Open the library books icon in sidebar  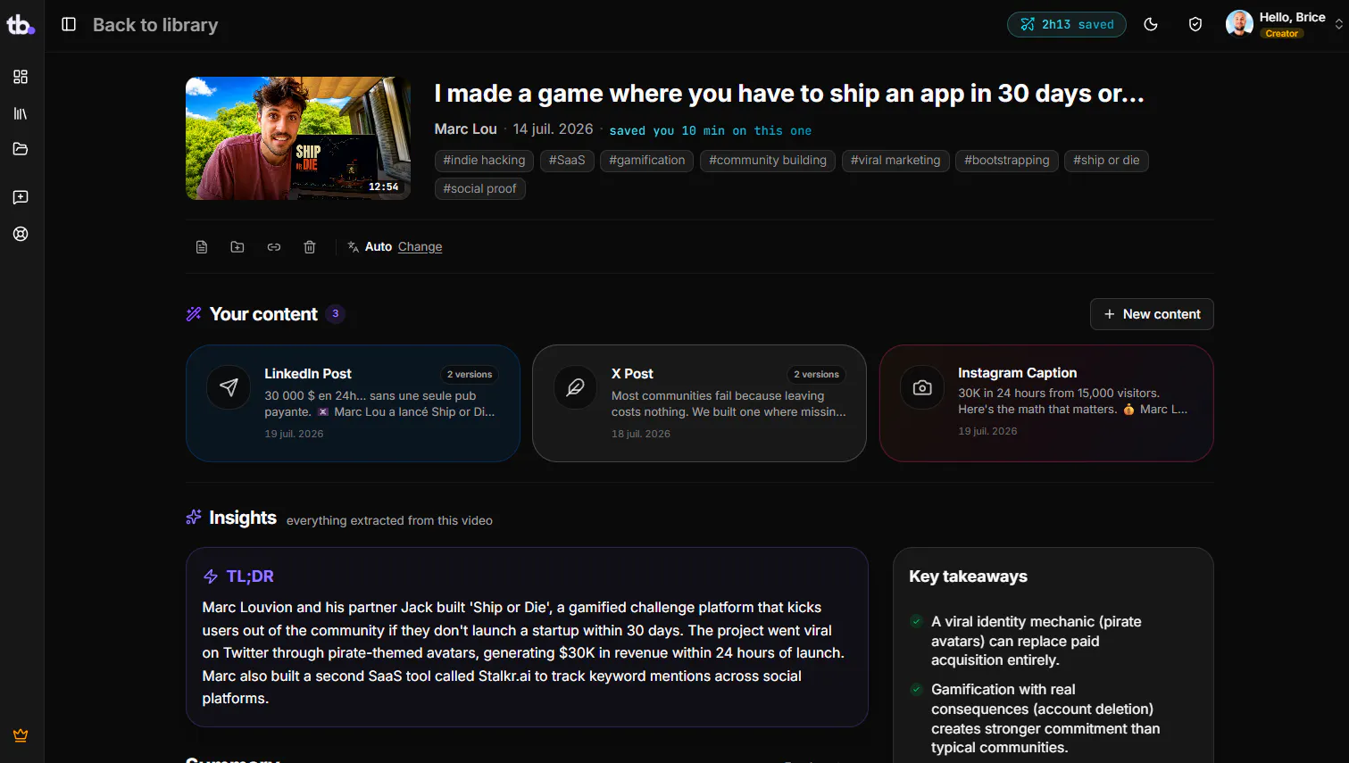(21, 113)
